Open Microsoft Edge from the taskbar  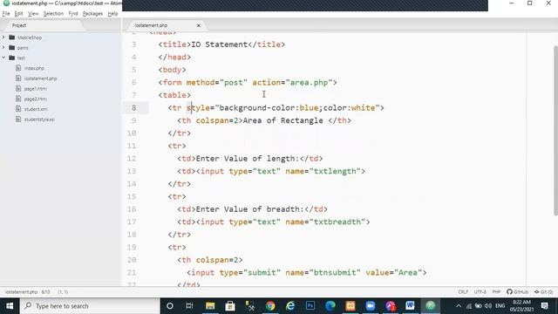(330, 306)
